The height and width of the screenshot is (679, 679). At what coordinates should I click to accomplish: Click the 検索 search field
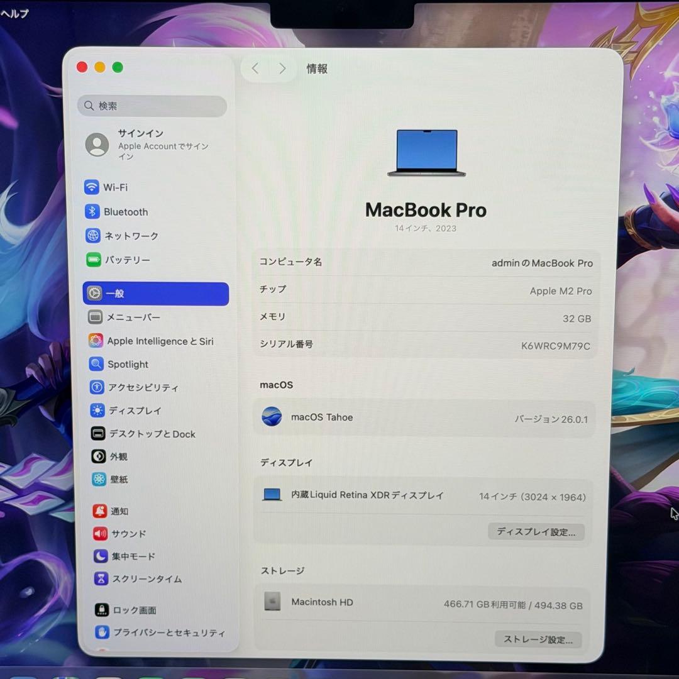pos(152,106)
